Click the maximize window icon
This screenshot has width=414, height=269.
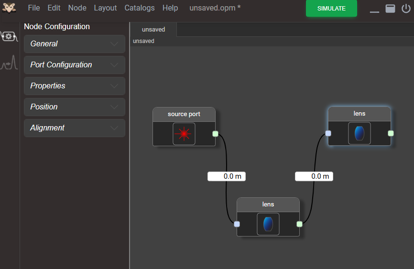click(x=390, y=9)
